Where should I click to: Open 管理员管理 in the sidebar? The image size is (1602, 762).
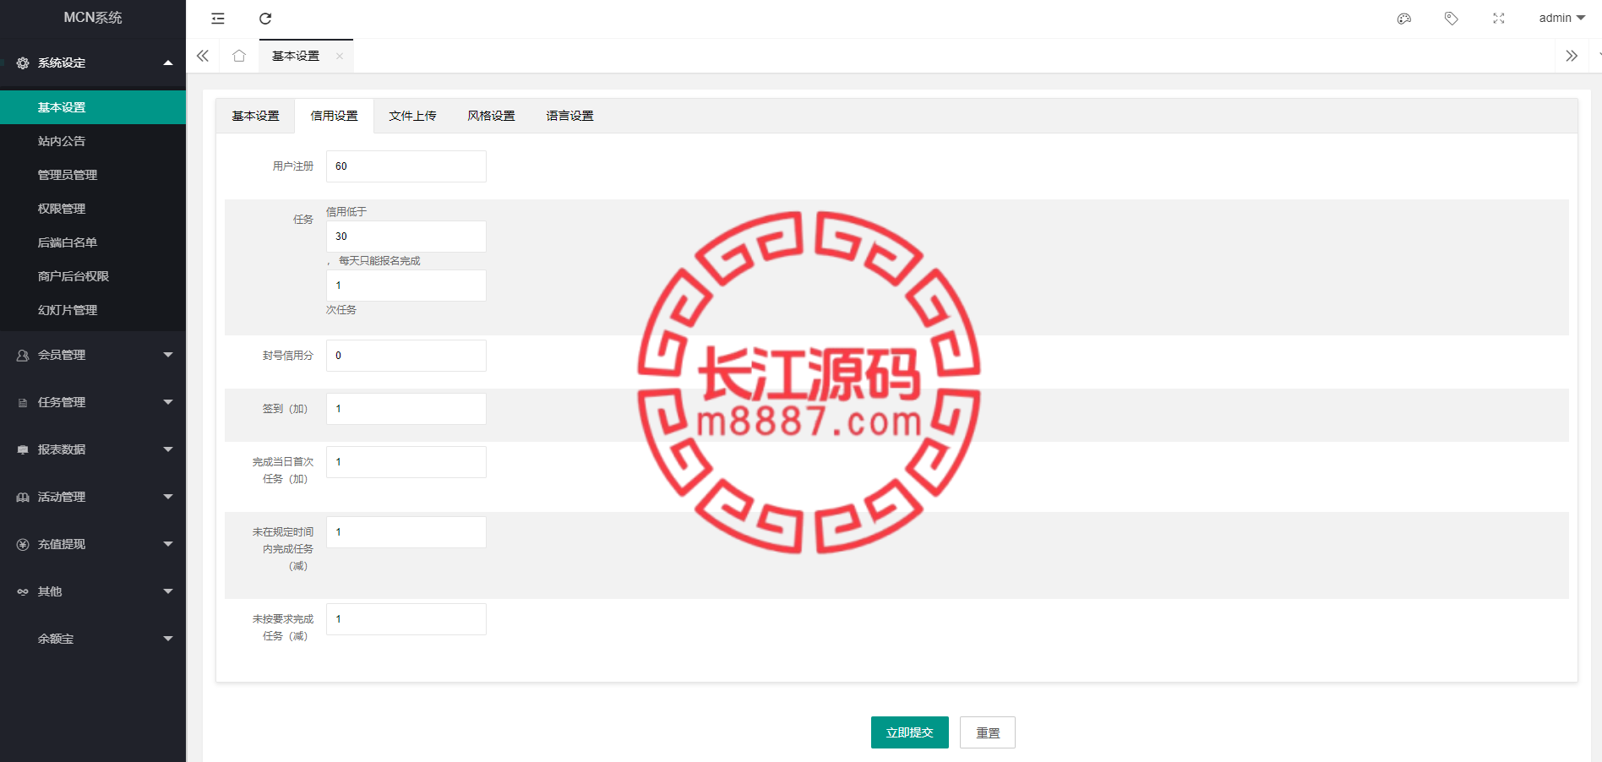pyautogui.click(x=93, y=175)
